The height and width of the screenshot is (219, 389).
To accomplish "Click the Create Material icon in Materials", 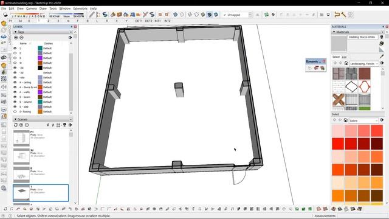I will [382, 43].
